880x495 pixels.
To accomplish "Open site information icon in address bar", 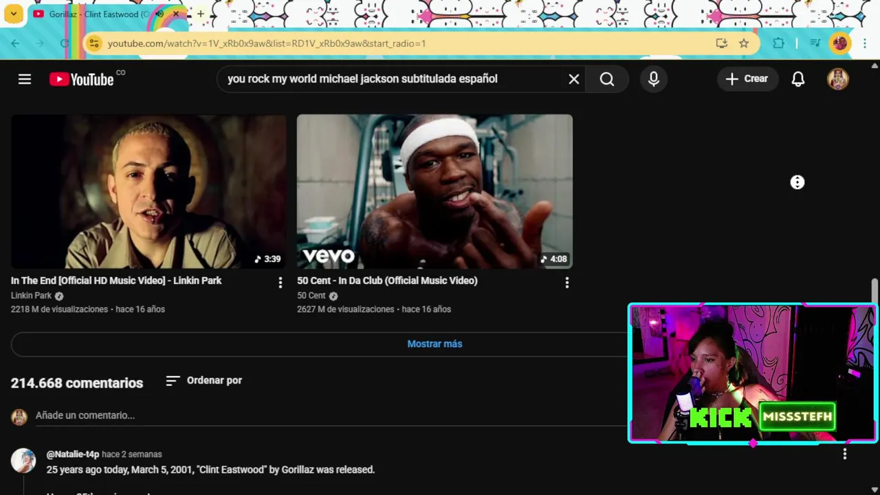I will coord(94,43).
